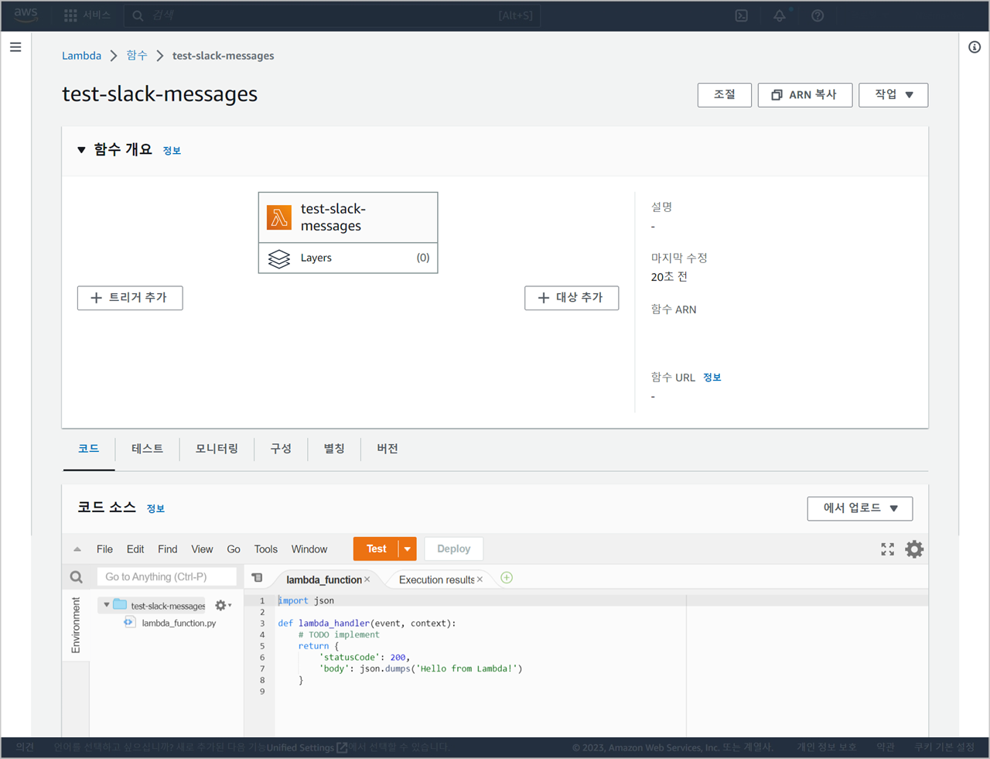The height and width of the screenshot is (759, 990).
Task: Click the services label in top bar
Action: (x=97, y=15)
